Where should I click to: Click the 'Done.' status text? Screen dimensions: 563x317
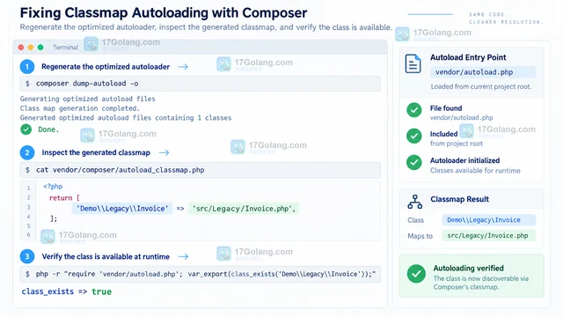click(x=48, y=129)
